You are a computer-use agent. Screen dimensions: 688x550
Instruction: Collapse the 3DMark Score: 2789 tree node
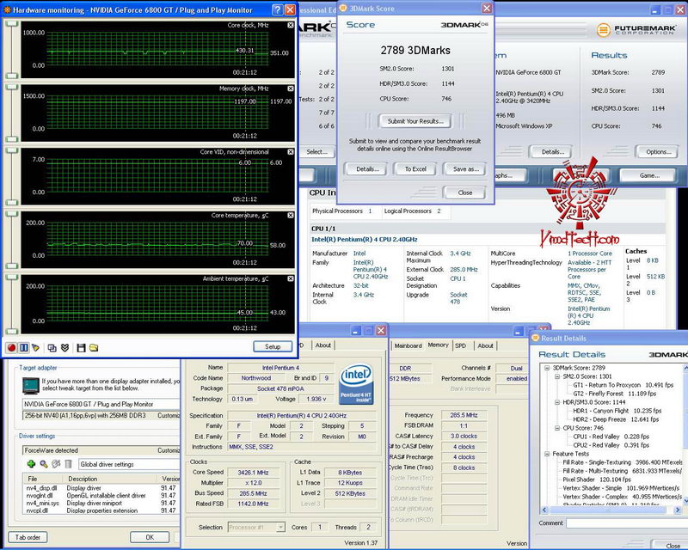tap(547, 368)
